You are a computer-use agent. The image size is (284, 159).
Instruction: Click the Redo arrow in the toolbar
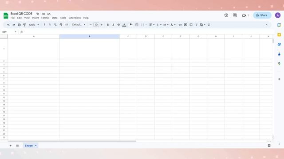[14, 25]
